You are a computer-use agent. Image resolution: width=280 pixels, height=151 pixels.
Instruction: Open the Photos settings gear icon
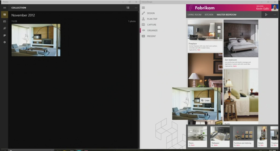point(5,42)
